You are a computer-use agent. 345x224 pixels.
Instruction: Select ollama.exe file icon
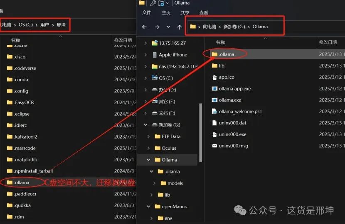coord(214,100)
